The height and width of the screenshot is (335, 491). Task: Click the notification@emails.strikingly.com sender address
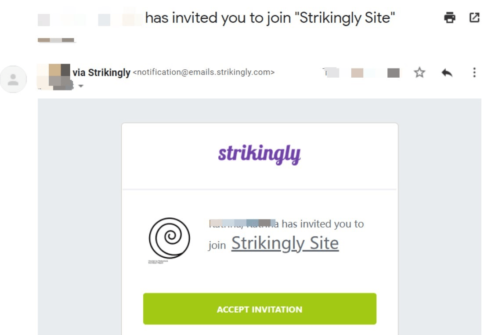(204, 72)
